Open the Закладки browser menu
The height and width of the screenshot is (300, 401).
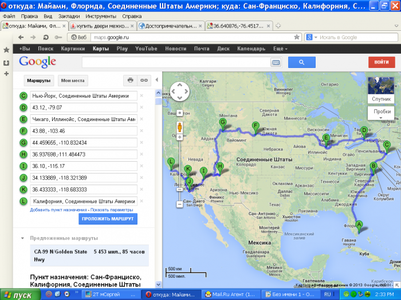69,17
